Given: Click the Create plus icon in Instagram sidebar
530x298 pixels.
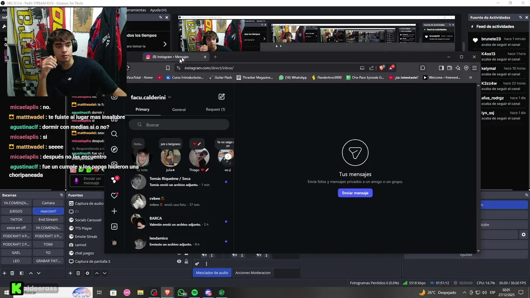Looking at the screenshot, I should pos(114,211).
